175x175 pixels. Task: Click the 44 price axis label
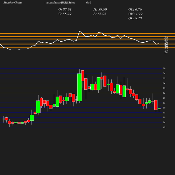click(164, 103)
